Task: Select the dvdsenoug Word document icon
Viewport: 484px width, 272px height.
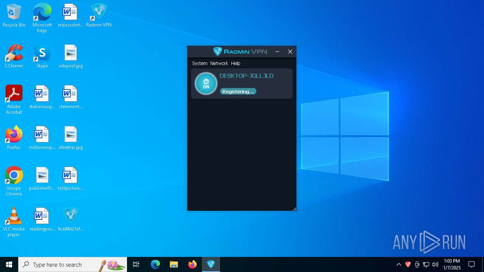Action: click(42, 97)
